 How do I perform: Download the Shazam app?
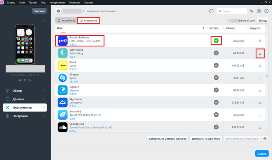(x=260, y=78)
